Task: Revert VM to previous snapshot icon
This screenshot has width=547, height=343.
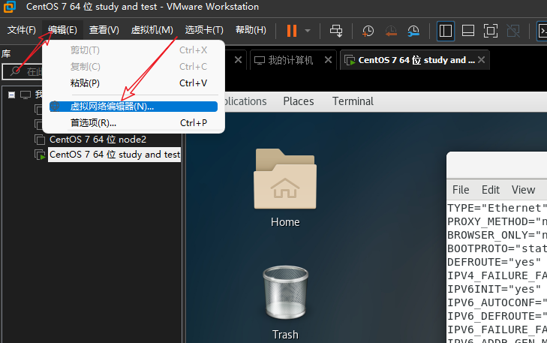Action: 391,31
